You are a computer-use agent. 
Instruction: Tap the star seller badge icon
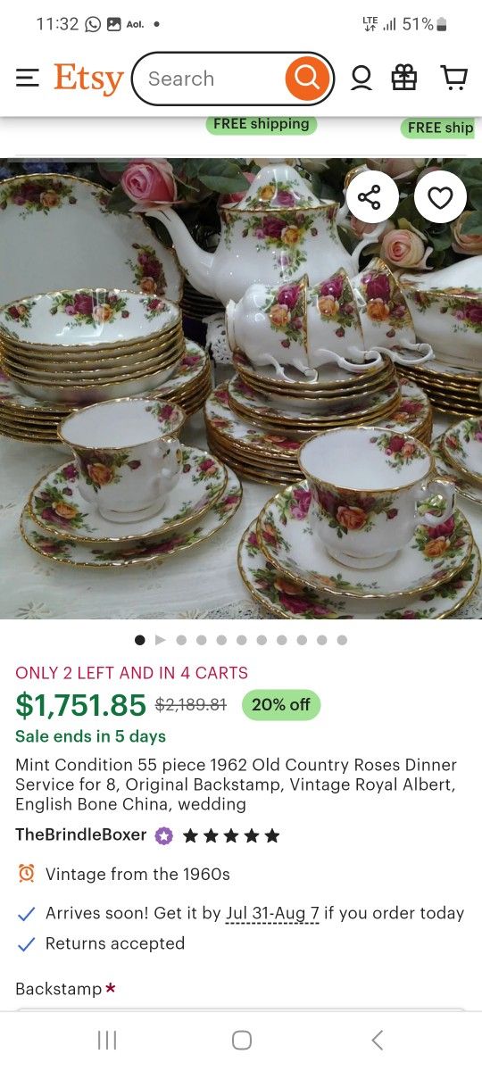[x=164, y=836]
